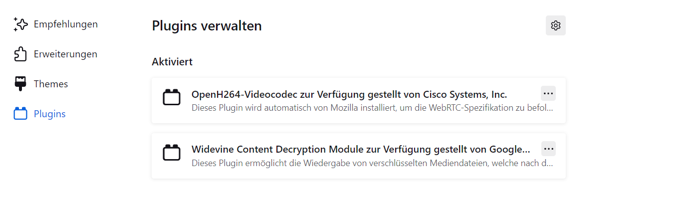The height and width of the screenshot is (204, 687).
Task: Click the OpenH264 plugin block icon
Action: pyautogui.click(x=172, y=97)
